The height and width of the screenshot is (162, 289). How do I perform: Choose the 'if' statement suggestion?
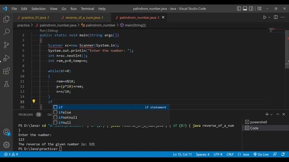point(111,107)
